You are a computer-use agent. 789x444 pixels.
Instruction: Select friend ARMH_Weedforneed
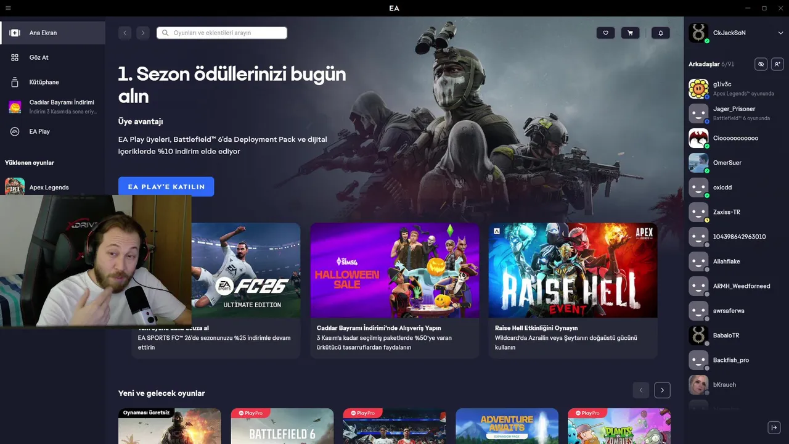click(x=736, y=286)
